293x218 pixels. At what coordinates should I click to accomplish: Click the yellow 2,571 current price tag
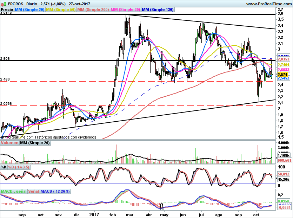coord(282,75)
